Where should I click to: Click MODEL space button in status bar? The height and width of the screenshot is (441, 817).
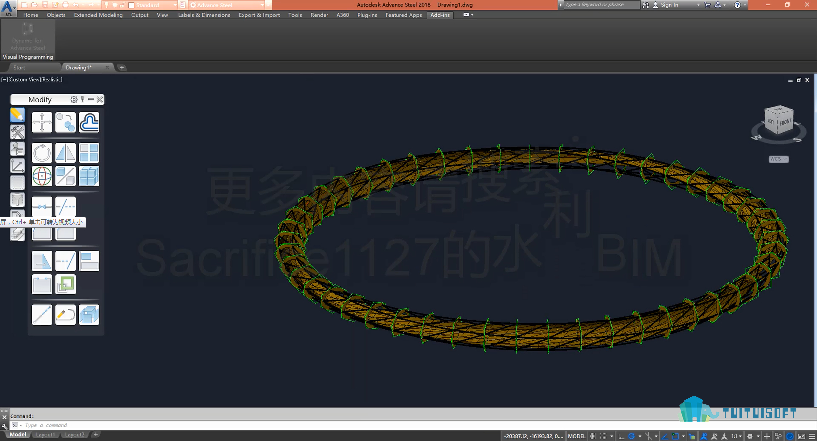[577, 436]
